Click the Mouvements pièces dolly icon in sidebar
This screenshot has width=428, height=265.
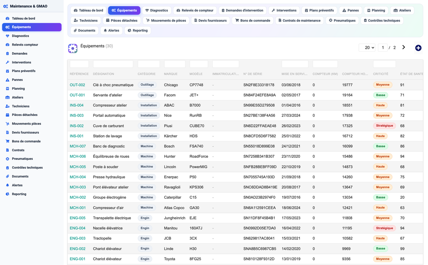[7, 124]
